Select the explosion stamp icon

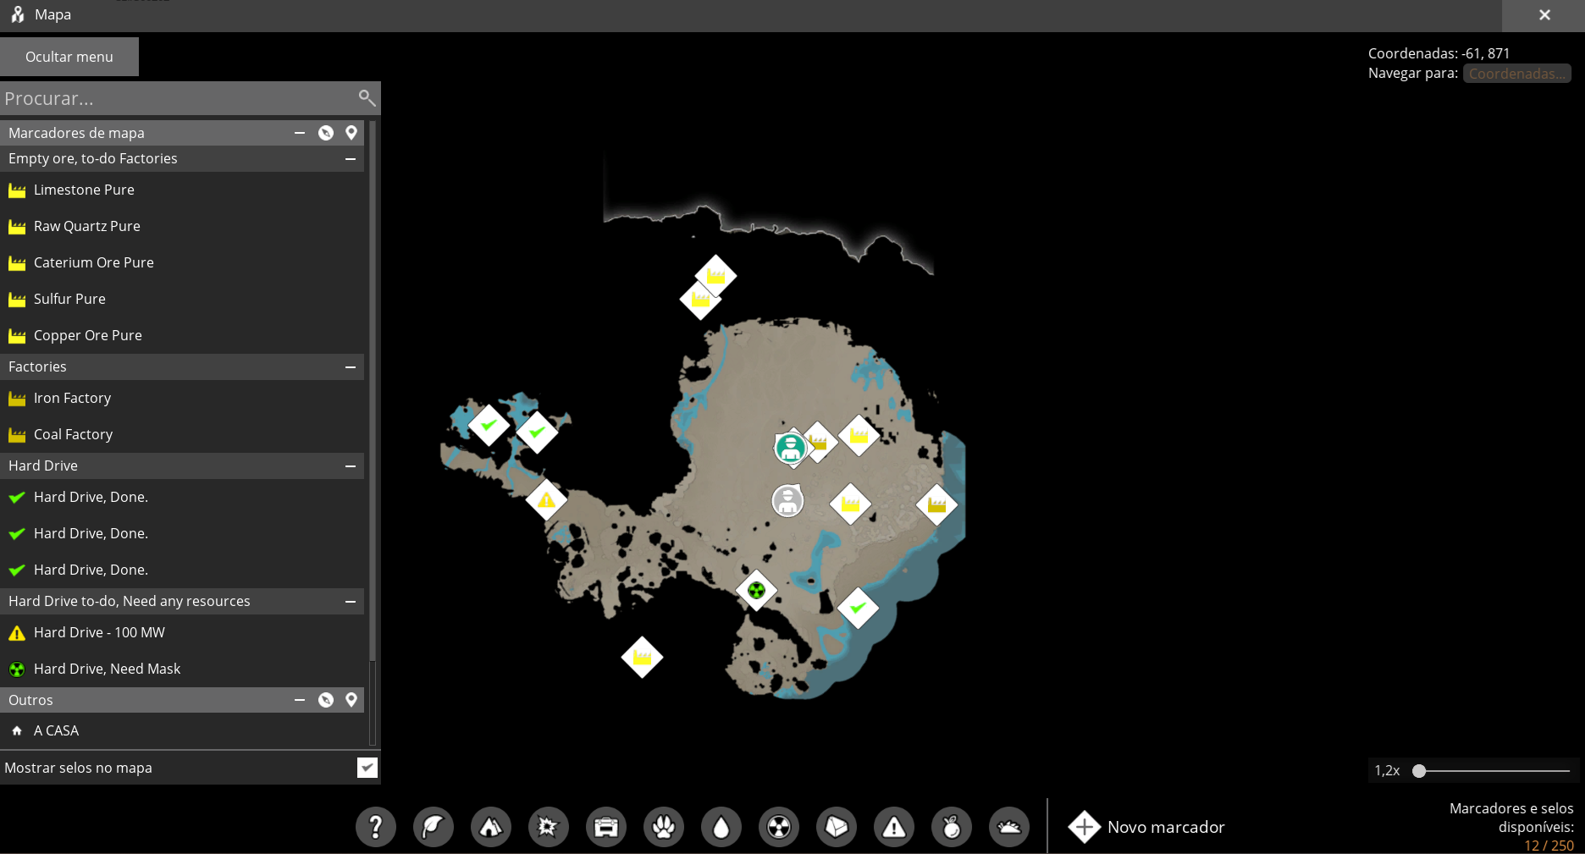[x=549, y=827]
